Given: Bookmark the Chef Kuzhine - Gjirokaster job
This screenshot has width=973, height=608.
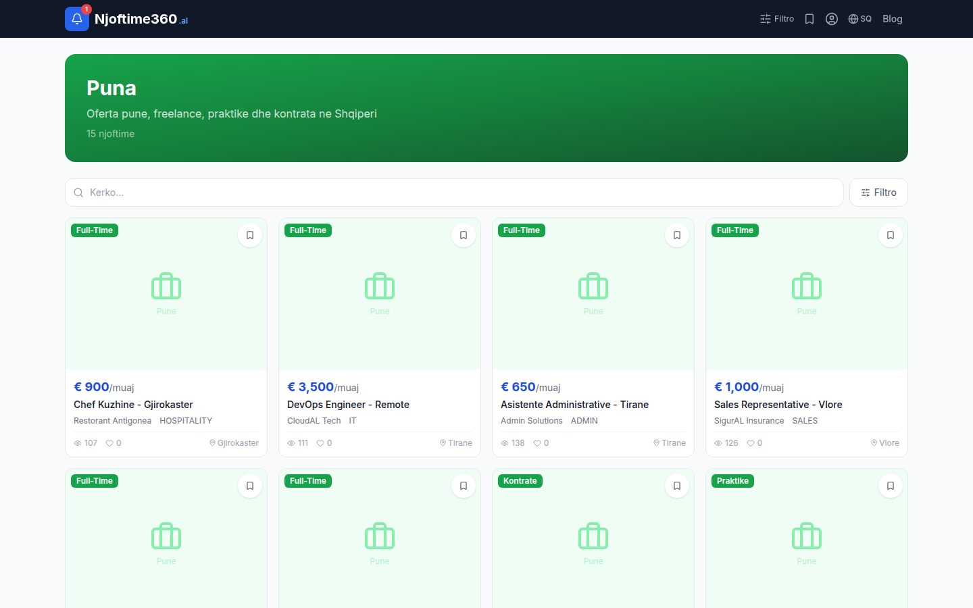Looking at the screenshot, I should click(x=250, y=235).
